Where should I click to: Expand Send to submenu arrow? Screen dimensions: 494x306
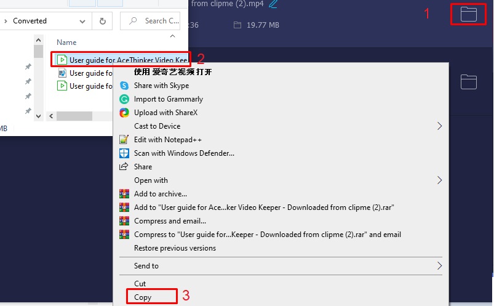[x=439, y=266]
